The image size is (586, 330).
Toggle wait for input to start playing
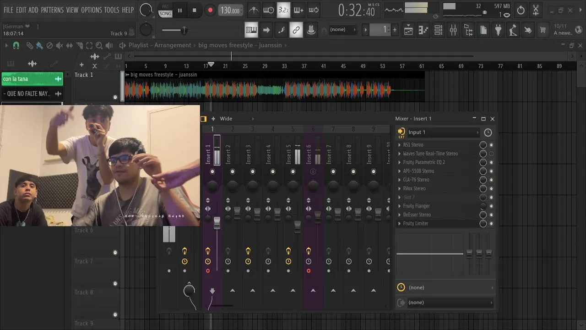269,10
